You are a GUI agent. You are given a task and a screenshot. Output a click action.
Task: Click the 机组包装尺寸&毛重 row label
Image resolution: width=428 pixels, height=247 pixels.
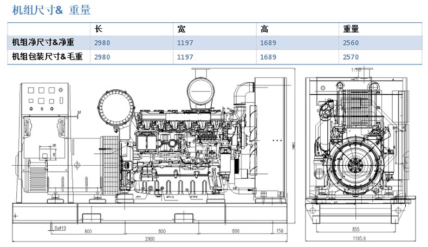point(47,56)
